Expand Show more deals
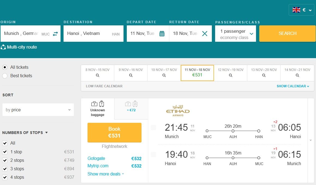316x185 pixels. pyautogui.click(x=106, y=174)
